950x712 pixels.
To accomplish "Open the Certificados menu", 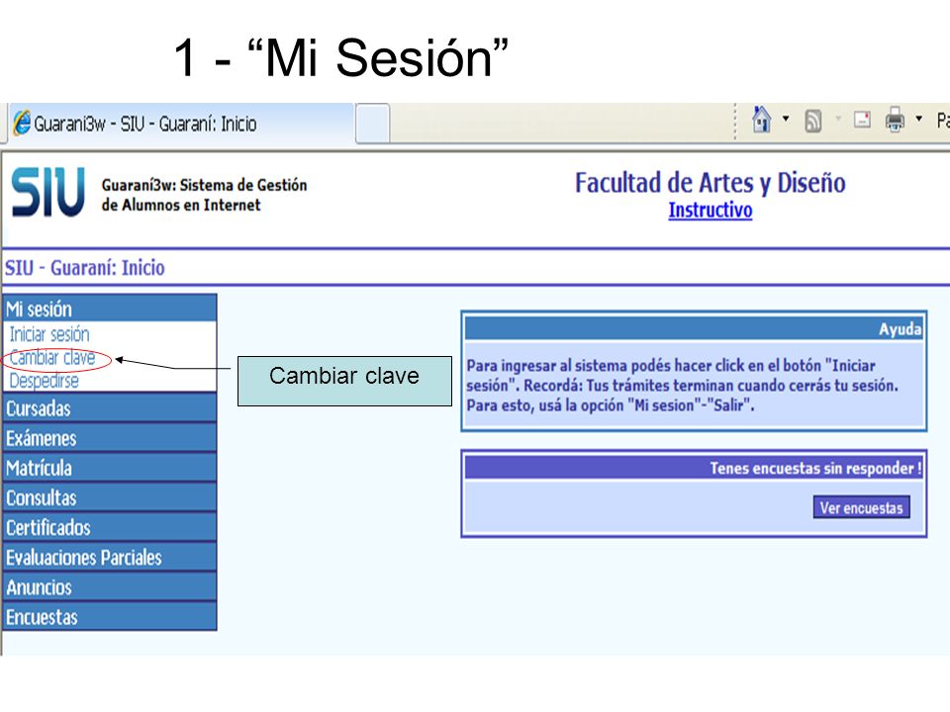I will pyautogui.click(x=110, y=527).
